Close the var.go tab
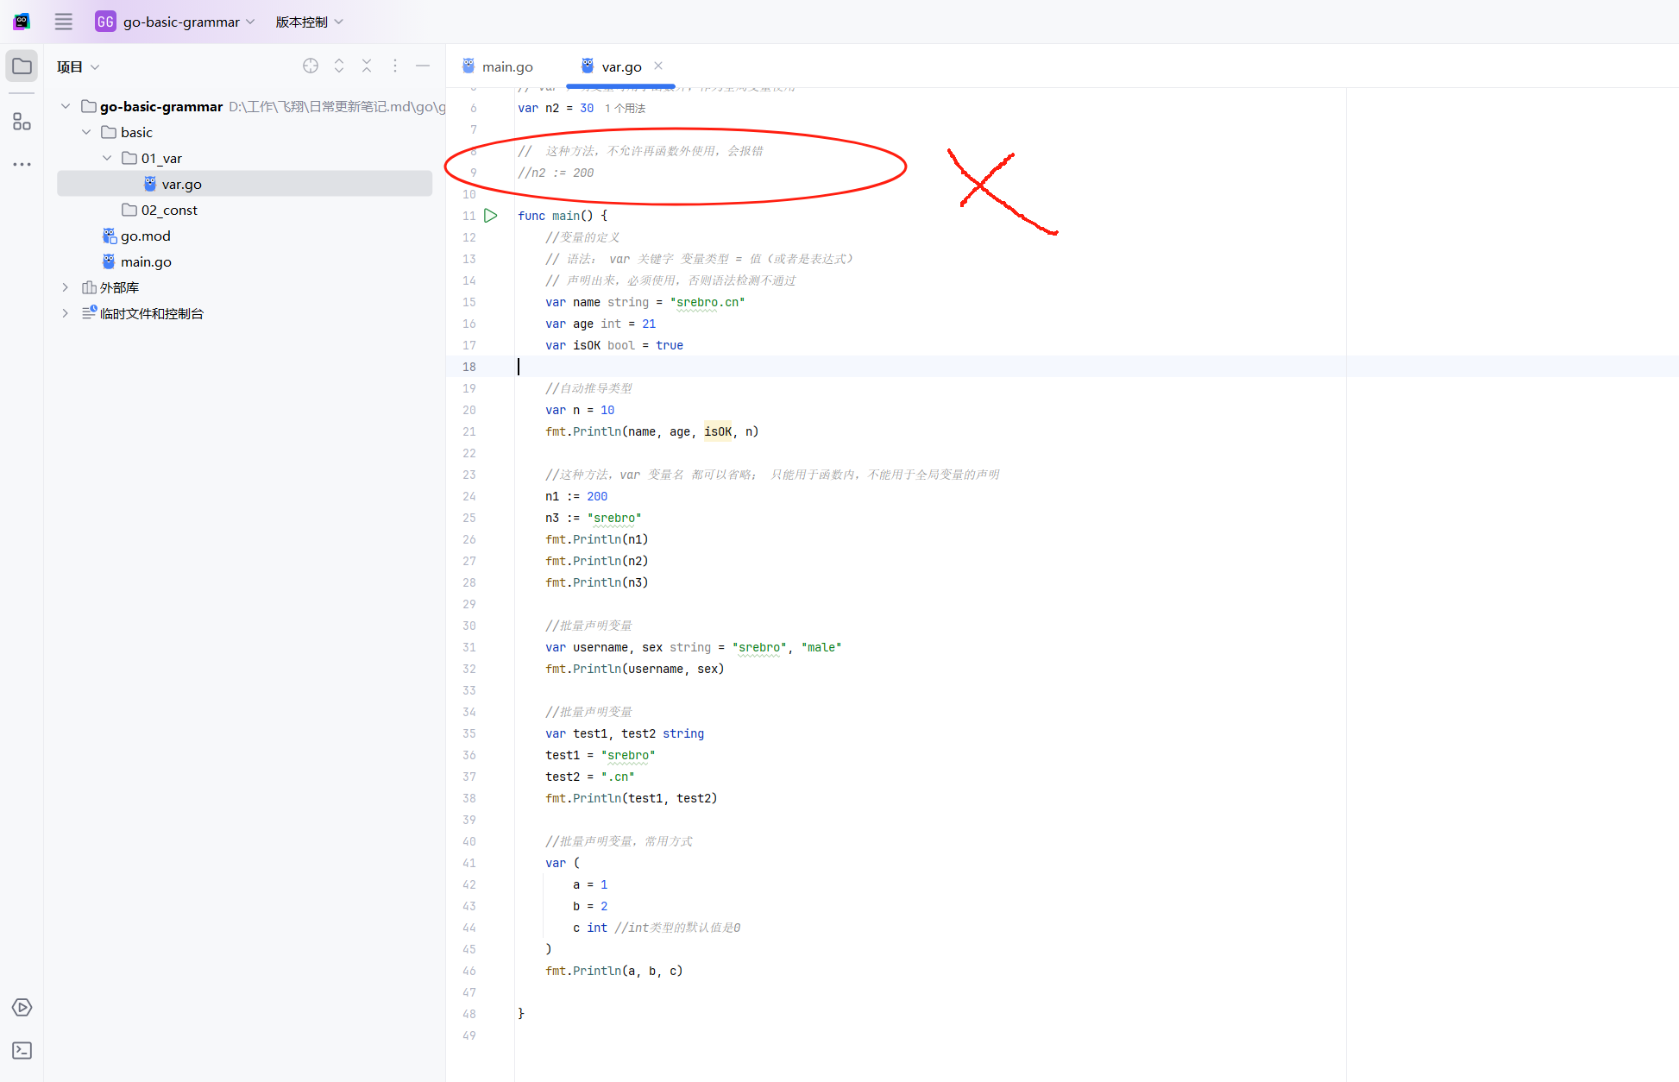Screen dimensions: 1679x1082 [x=658, y=66]
